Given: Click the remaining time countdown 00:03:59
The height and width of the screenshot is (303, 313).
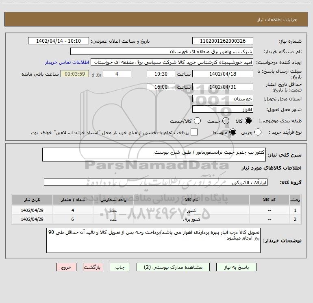Looking at the screenshot, I should tap(75, 74).
